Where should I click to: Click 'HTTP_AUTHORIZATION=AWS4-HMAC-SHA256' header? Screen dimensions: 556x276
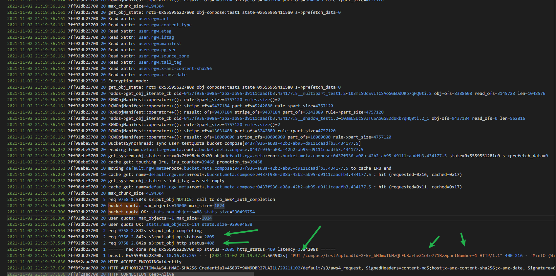(x=152, y=268)
